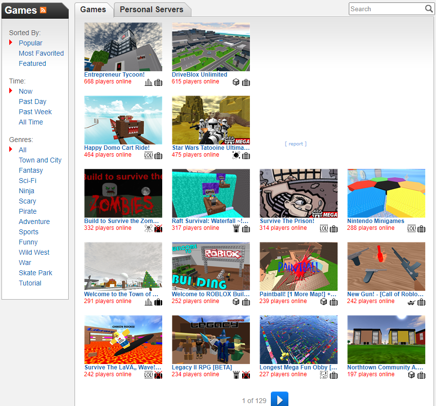436x406 pixels.
Task: Filter time to All Time
Action: tap(31, 122)
